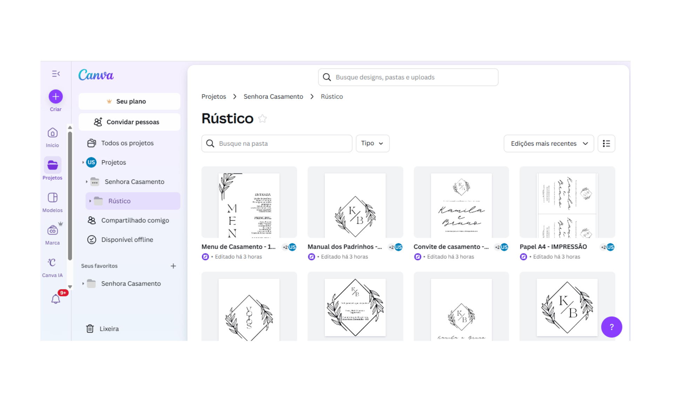Expand Senhora Casamento folder in Projetos tree
Viewport: 673px width, 404px height.
pyautogui.click(x=87, y=182)
